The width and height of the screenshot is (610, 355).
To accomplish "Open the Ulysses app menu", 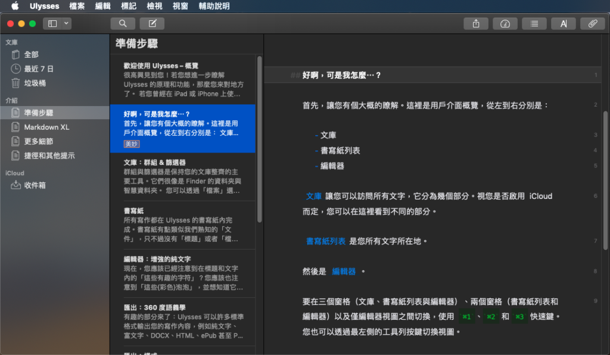I will coord(44,6).
